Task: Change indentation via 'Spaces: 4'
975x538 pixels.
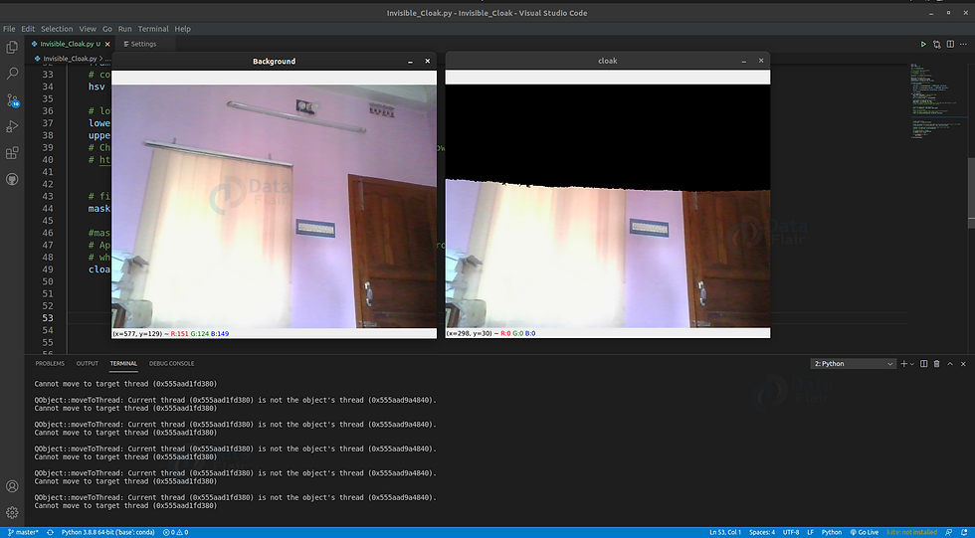Action: coord(762,532)
